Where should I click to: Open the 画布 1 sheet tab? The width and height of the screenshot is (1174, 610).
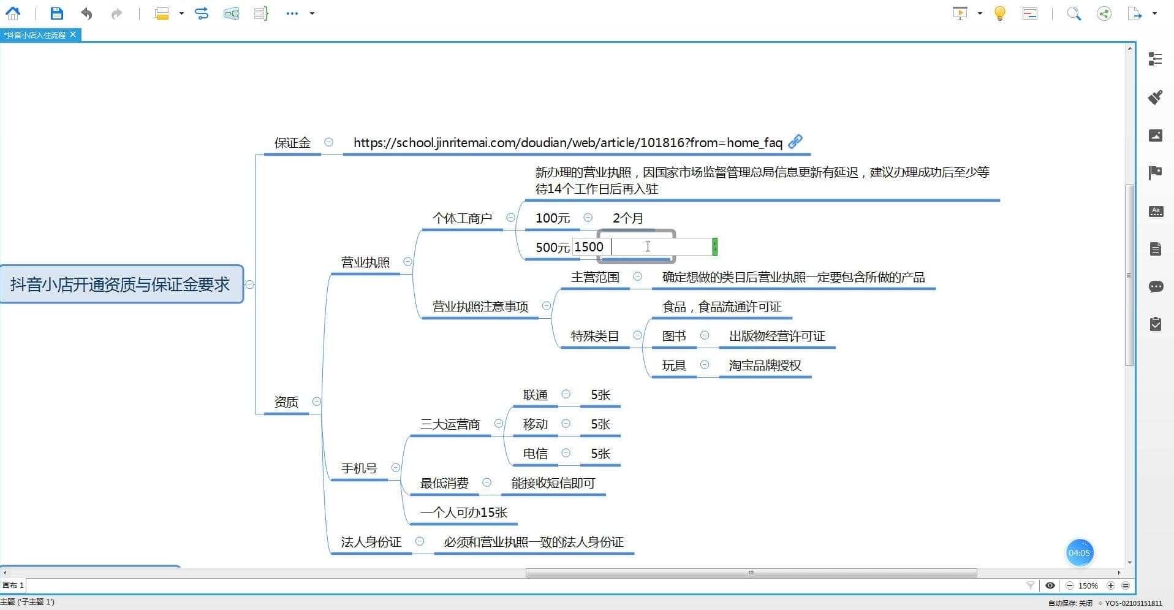13,585
